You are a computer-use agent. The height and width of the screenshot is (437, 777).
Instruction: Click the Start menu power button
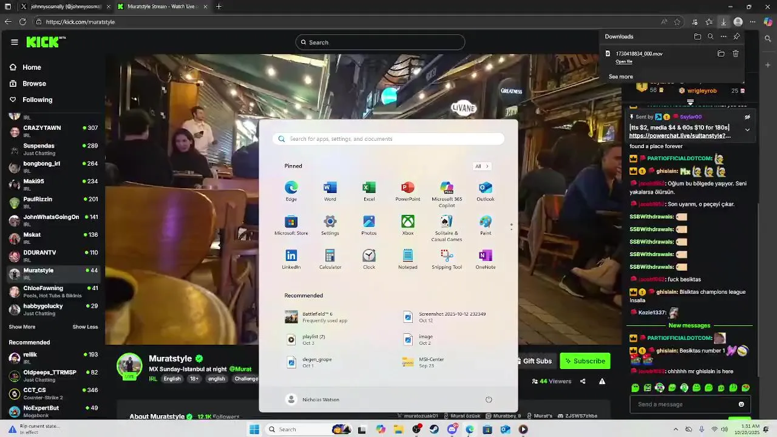coord(489,399)
